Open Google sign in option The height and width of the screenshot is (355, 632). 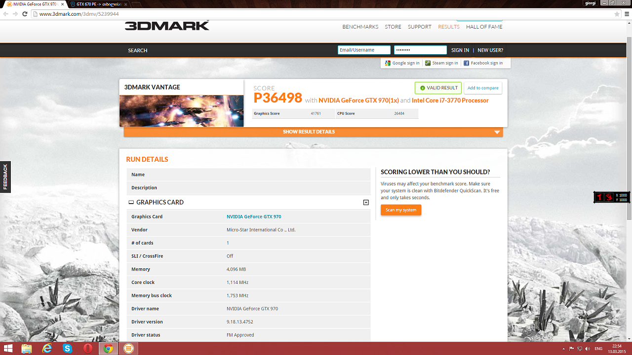tap(402, 63)
